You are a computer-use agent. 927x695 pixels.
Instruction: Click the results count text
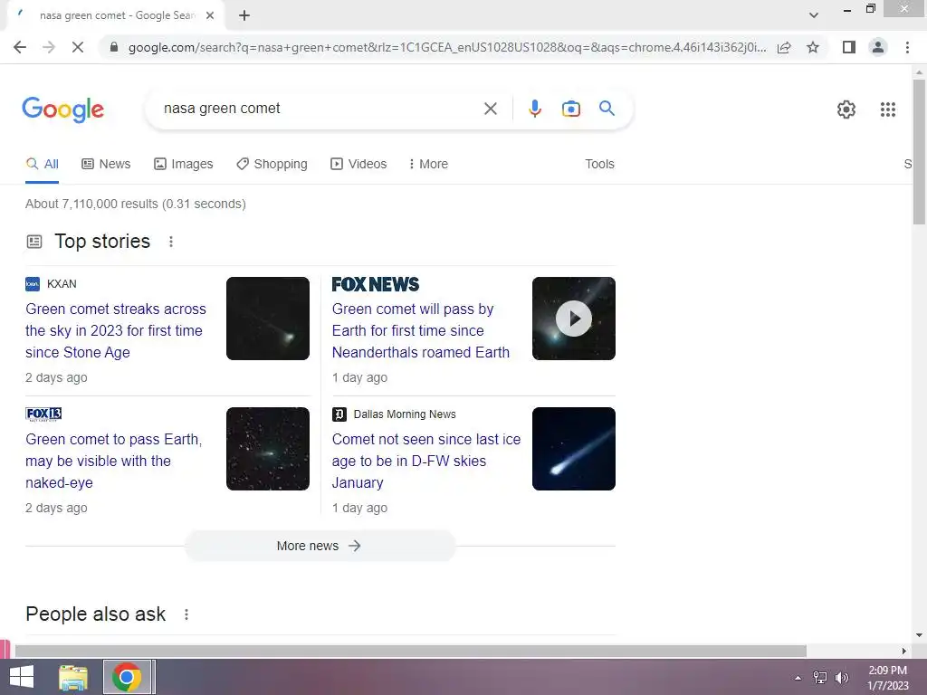136,204
